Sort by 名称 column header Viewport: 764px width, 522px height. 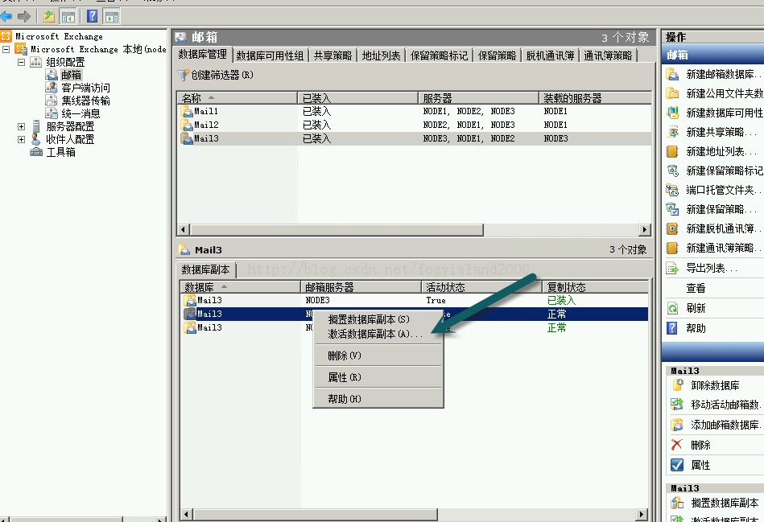(237, 98)
